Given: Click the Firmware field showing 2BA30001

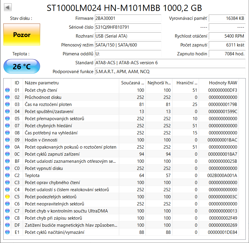Looking at the screenshot, I should click(x=128, y=18).
